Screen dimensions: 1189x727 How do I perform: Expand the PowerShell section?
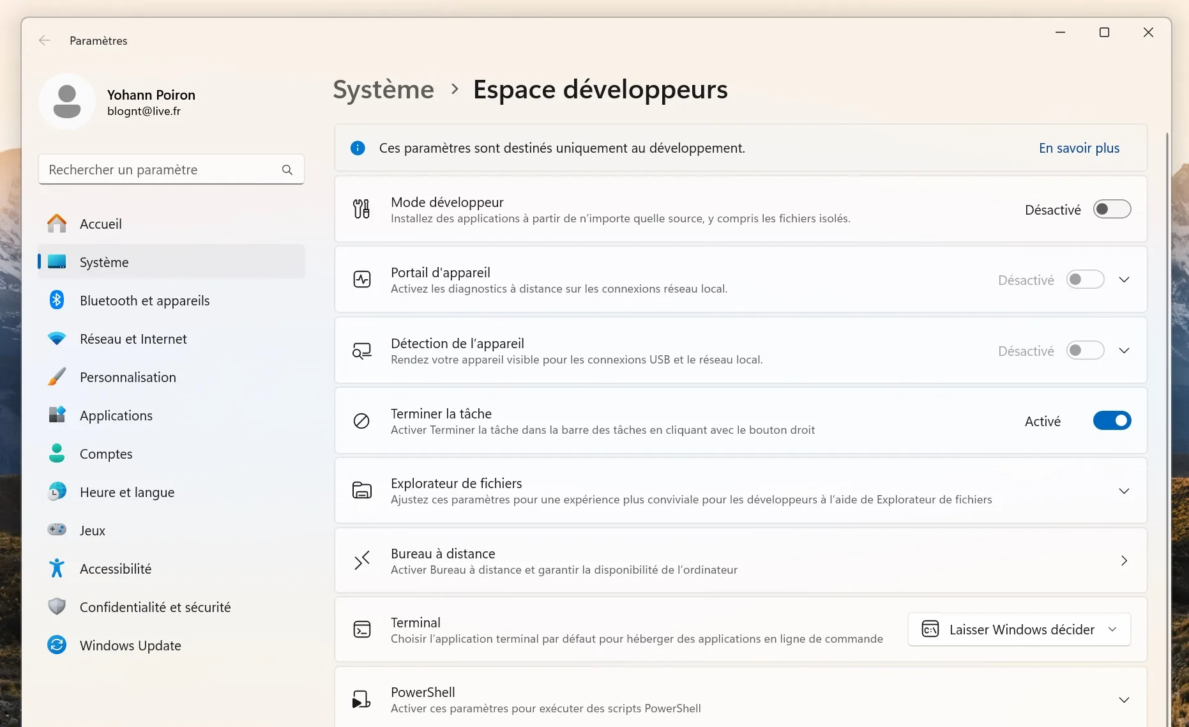[x=1124, y=700]
